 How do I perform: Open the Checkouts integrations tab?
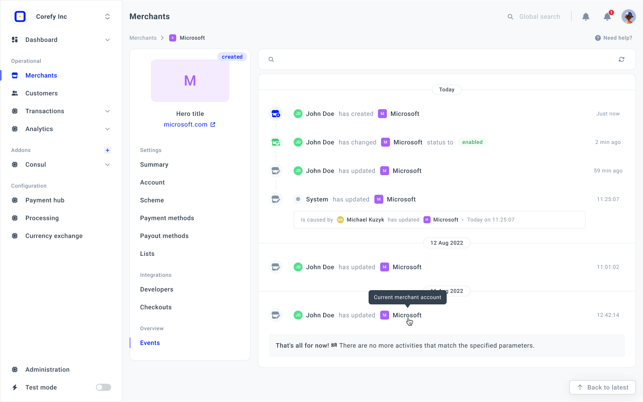click(156, 307)
